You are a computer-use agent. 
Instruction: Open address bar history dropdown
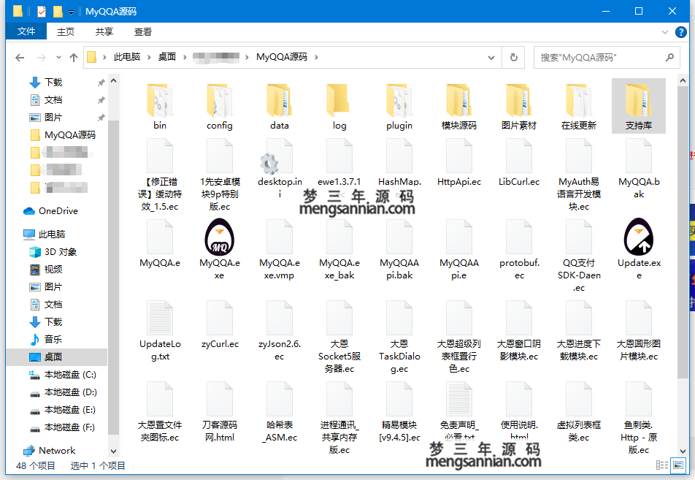[x=491, y=57]
